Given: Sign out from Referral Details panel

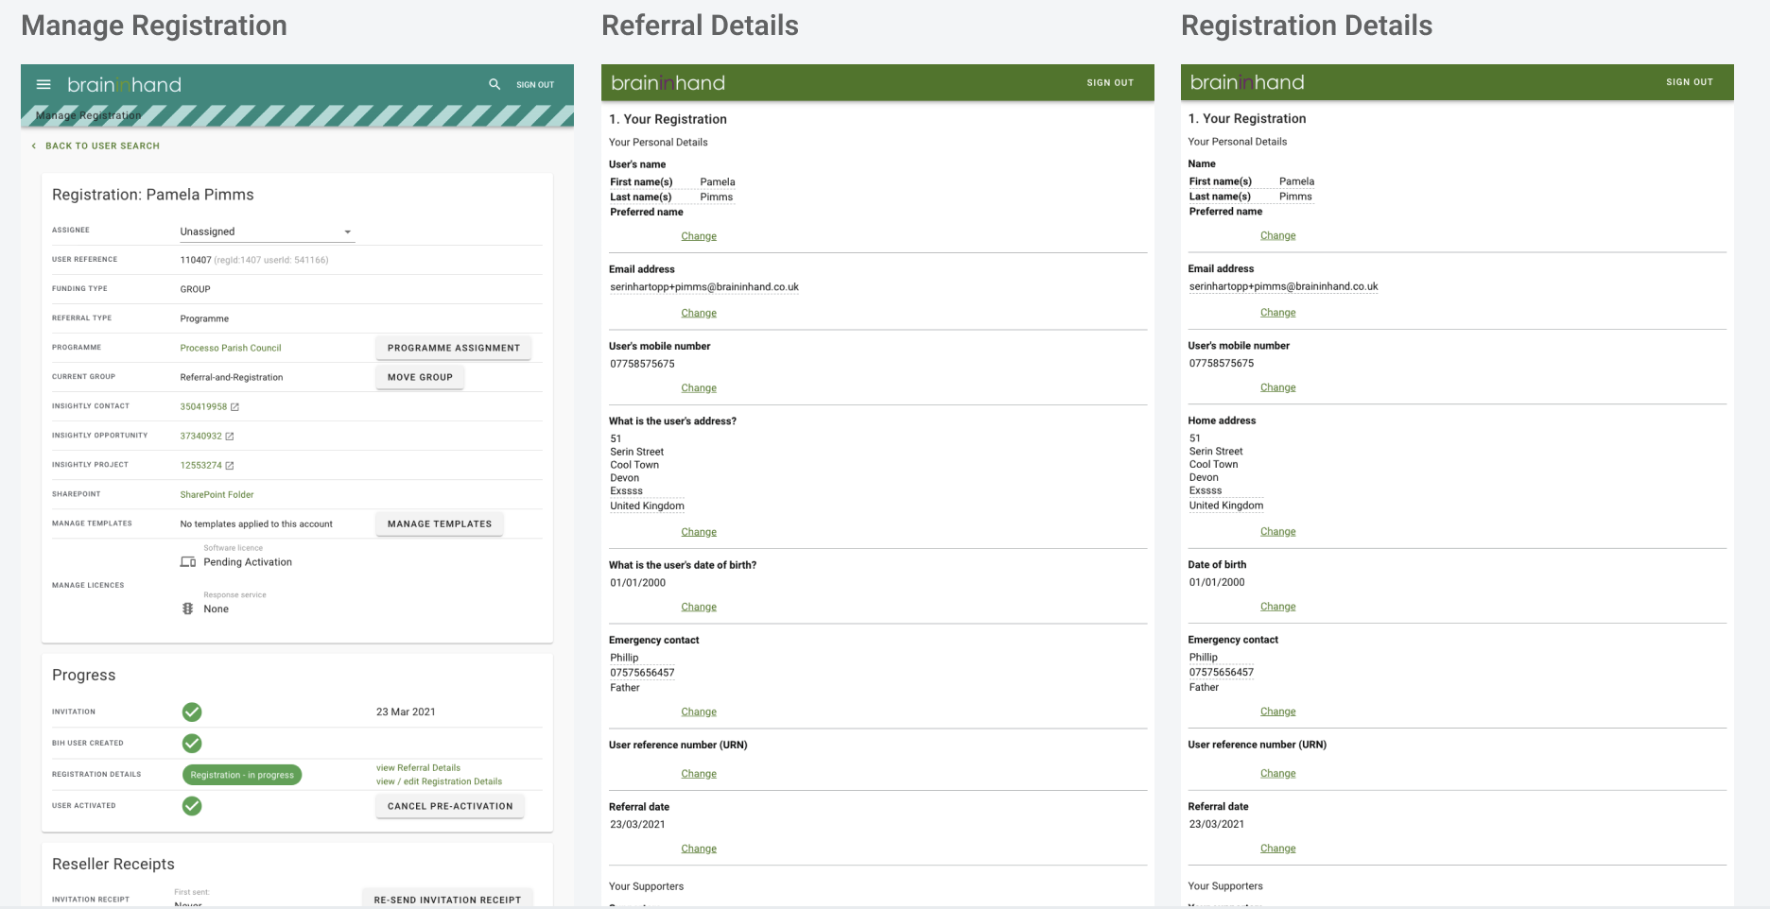Looking at the screenshot, I should click(x=1110, y=83).
